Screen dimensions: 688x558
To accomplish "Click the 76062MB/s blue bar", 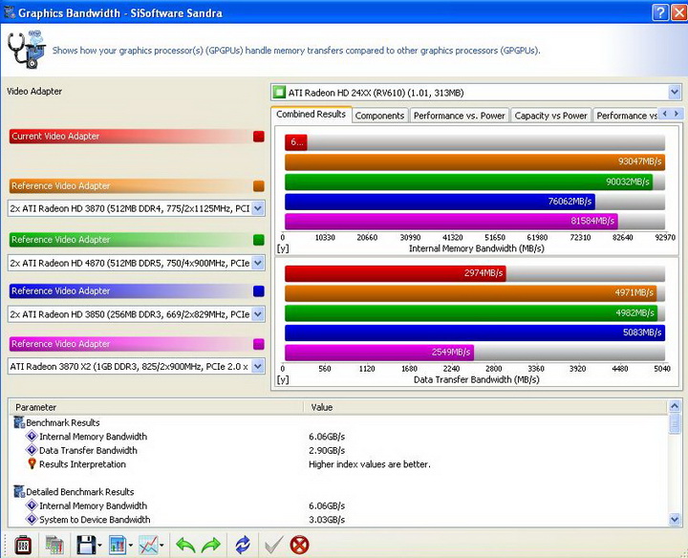I will tap(441, 202).
